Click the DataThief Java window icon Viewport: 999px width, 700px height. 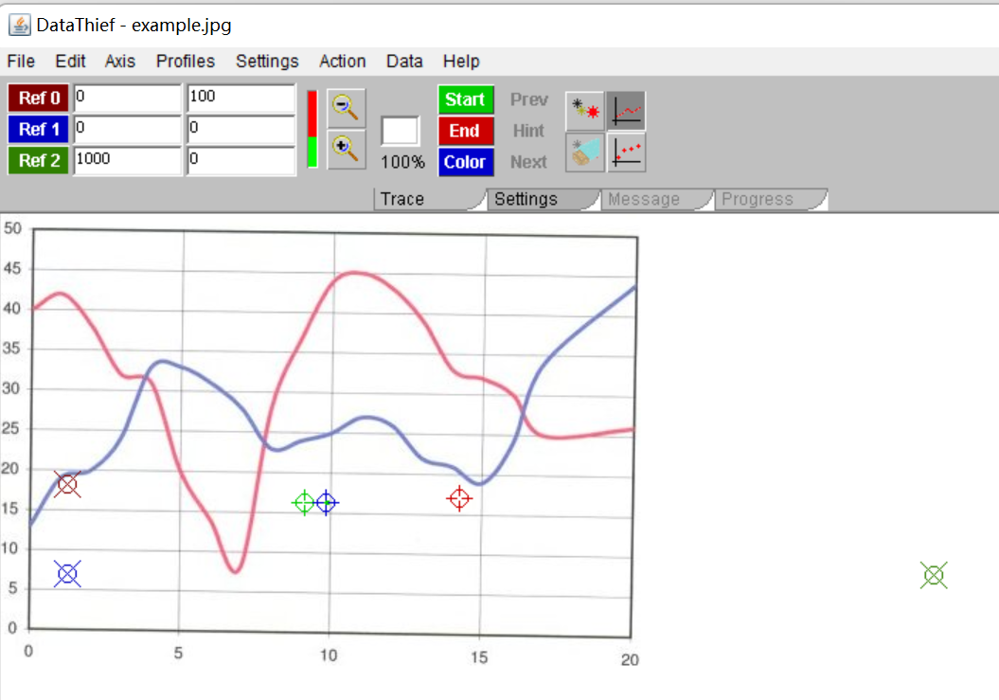(x=19, y=25)
